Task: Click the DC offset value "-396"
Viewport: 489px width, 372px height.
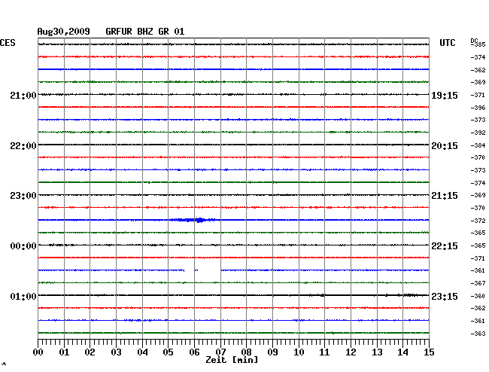Action: [x=478, y=108]
